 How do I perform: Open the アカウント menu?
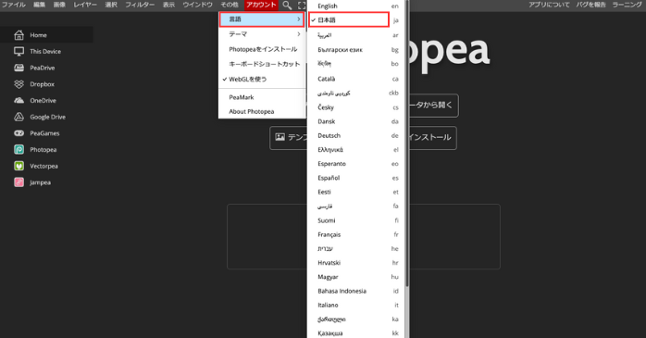pyautogui.click(x=261, y=5)
